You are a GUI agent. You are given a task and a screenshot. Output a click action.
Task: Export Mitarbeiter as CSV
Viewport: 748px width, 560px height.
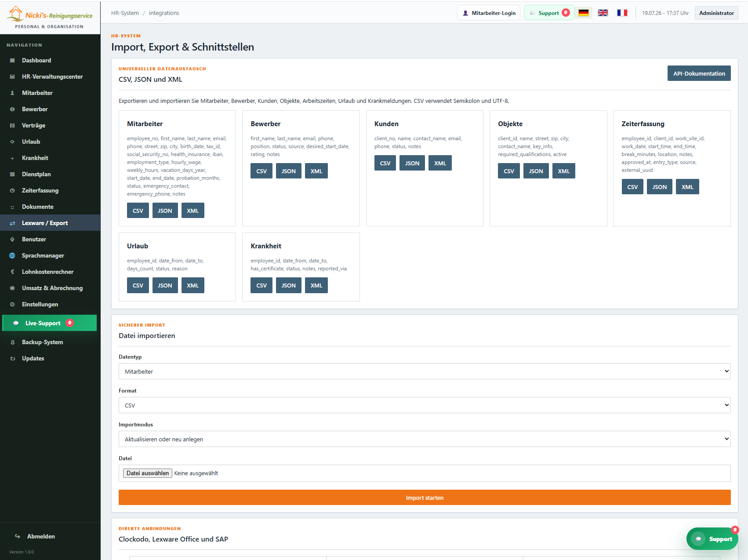[x=138, y=211]
